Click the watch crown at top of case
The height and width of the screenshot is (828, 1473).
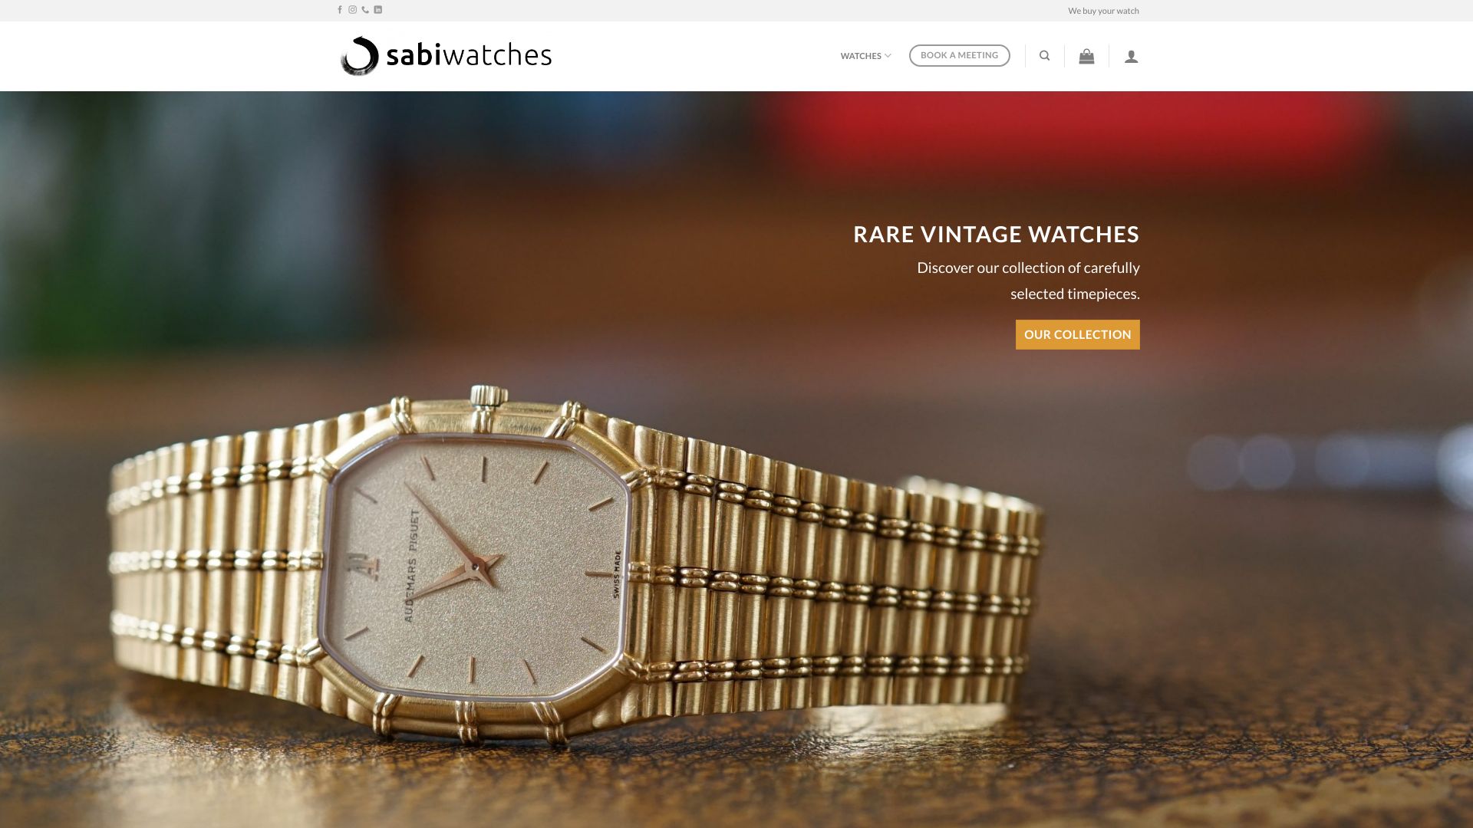(489, 396)
